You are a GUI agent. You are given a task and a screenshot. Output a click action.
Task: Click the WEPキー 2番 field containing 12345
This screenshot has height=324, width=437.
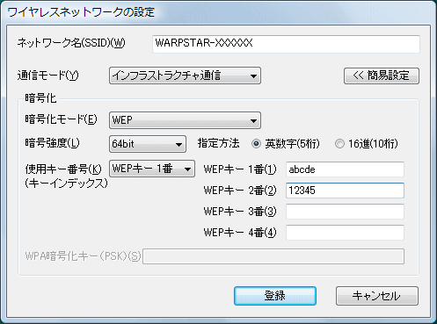[x=345, y=191]
